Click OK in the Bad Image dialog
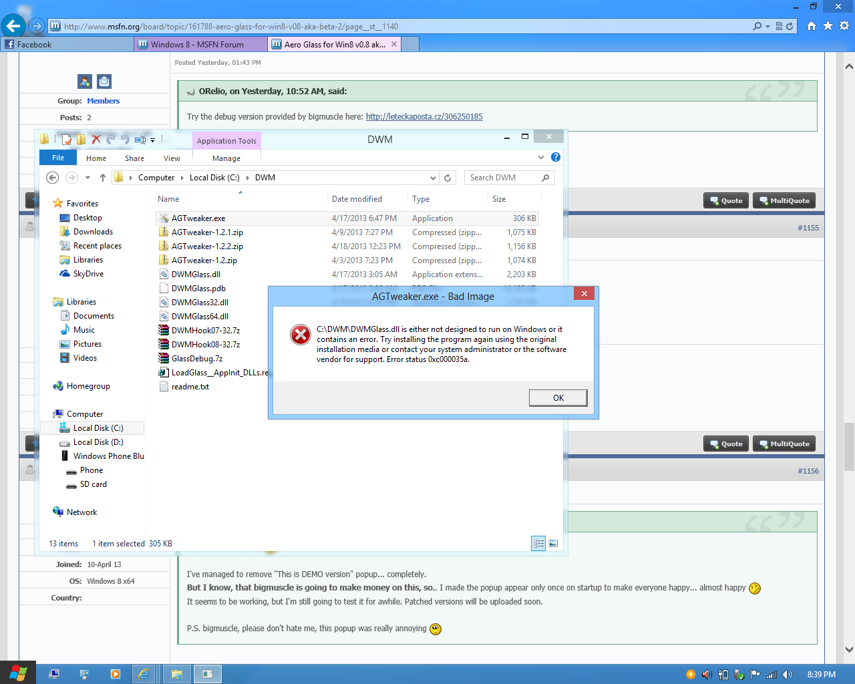This screenshot has height=684, width=855. [558, 398]
